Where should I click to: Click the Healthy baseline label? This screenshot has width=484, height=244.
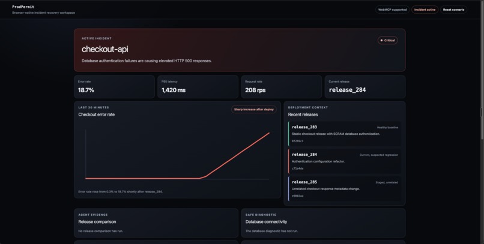[x=387, y=128]
